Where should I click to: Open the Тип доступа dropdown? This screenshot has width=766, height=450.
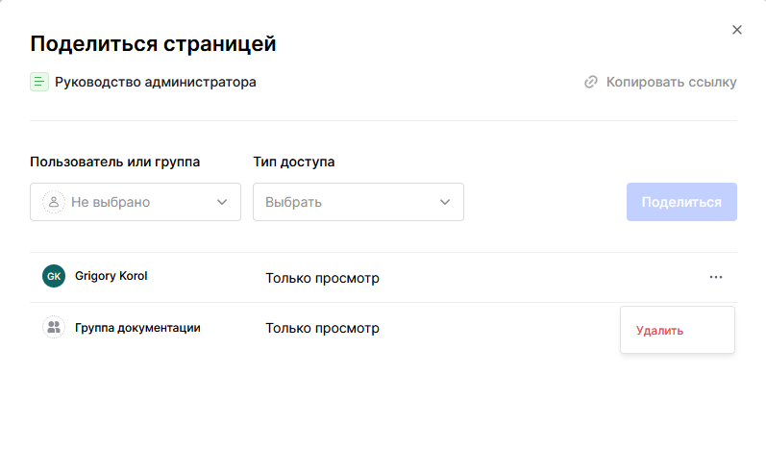pyautogui.click(x=358, y=202)
